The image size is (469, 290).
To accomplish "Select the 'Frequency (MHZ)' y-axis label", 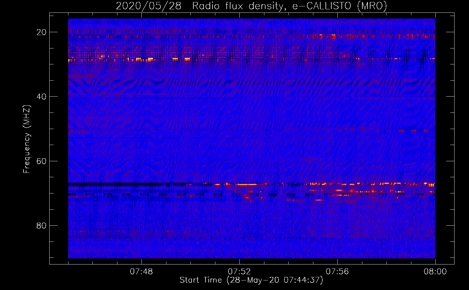I will tap(27, 139).
